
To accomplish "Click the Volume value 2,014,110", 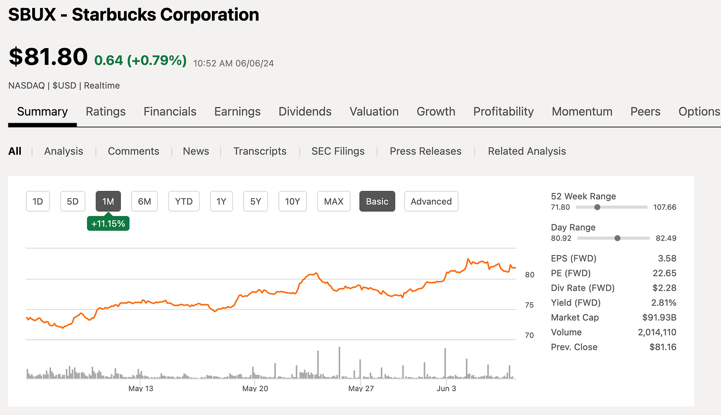I will (x=657, y=332).
